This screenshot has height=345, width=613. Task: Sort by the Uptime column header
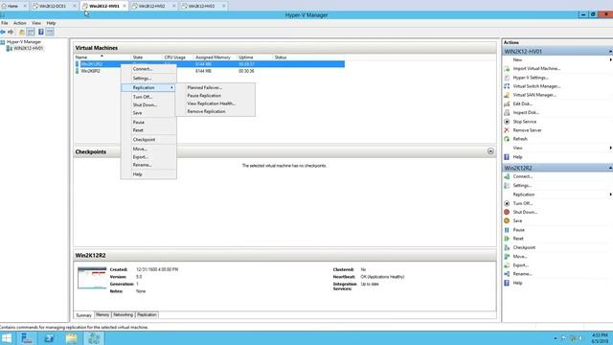(x=246, y=57)
